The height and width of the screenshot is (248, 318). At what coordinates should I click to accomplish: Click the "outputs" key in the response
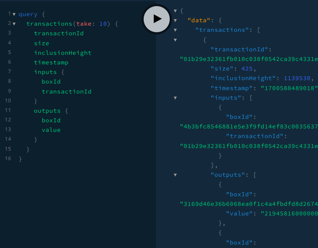click(228, 175)
